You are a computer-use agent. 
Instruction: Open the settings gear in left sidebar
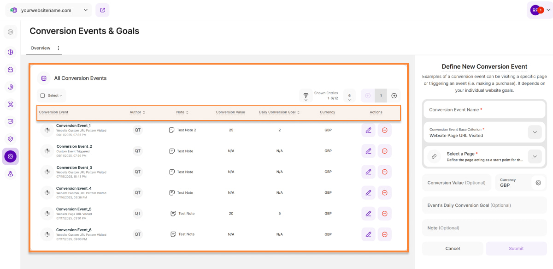(10, 156)
